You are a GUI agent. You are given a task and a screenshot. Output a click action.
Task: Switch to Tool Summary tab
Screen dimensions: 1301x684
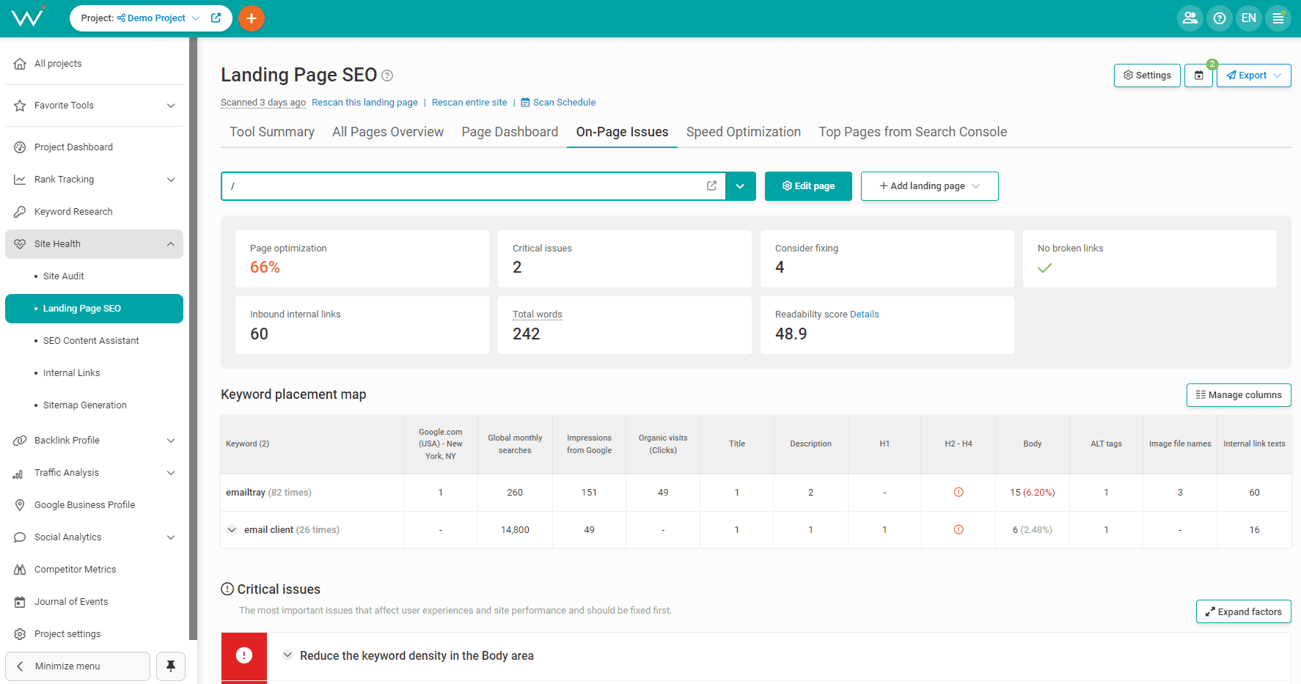point(272,132)
